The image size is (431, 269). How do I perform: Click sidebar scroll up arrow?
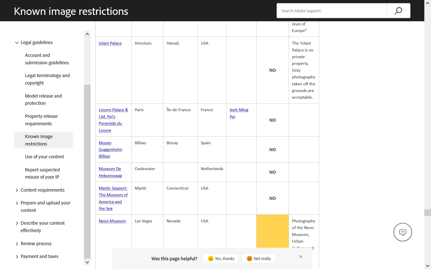click(87, 34)
